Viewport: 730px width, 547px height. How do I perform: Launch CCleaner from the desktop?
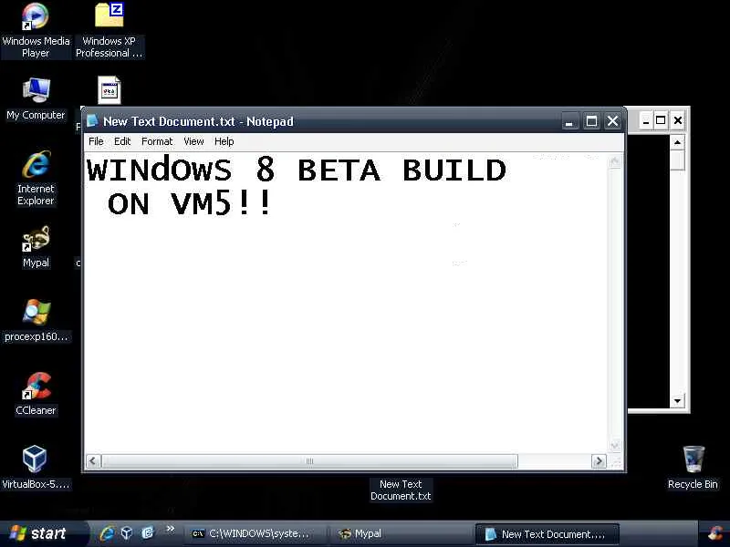(36, 394)
